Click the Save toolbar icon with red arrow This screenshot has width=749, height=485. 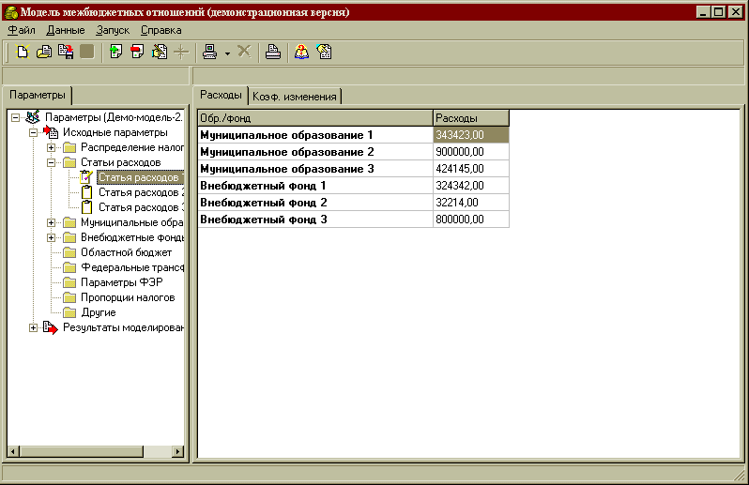[x=65, y=53]
